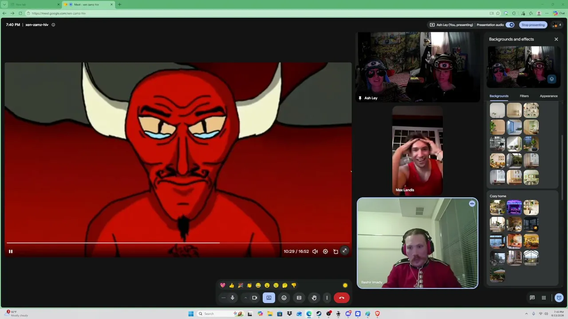Click the pin icon beside Ash Ley

tap(360, 98)
